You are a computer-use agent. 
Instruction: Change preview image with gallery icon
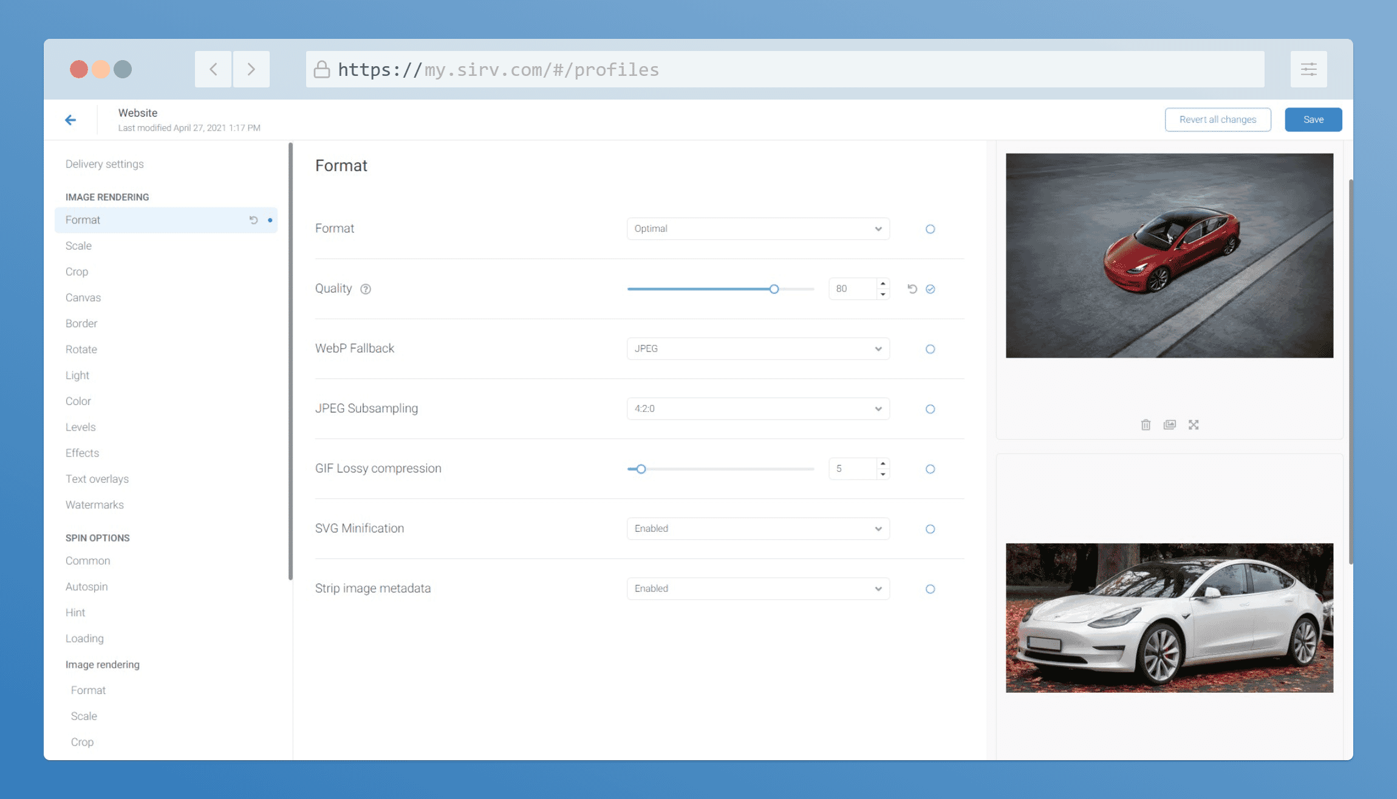pos(1170,425)
